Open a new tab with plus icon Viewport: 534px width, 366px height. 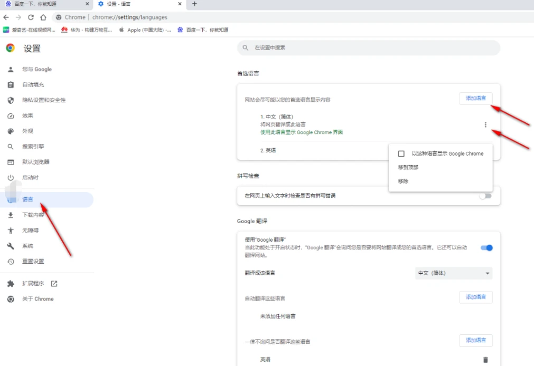pos(194,4)
